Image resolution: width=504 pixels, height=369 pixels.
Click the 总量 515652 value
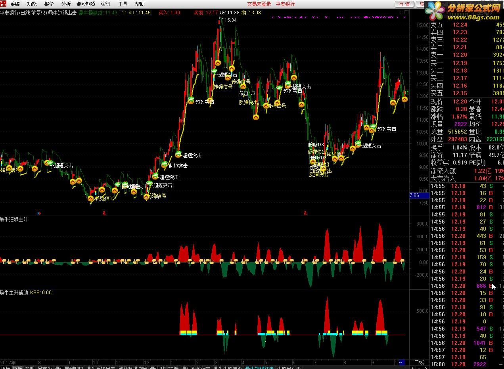point(457,132)
